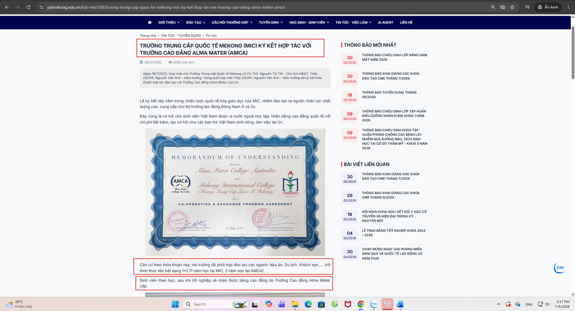
Task: Open Microsoft Store from the taskbar
Action: [x=321, y=304]
